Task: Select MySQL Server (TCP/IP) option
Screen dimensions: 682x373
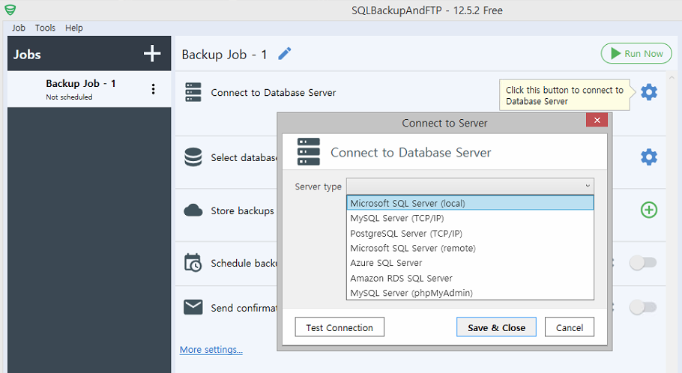Action: click(x=470, y=218)
